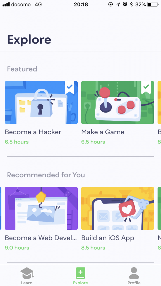Select the Build an iOS App title
Screen dimensions: 161x286
pyautogui.click(x=108, y=238)
